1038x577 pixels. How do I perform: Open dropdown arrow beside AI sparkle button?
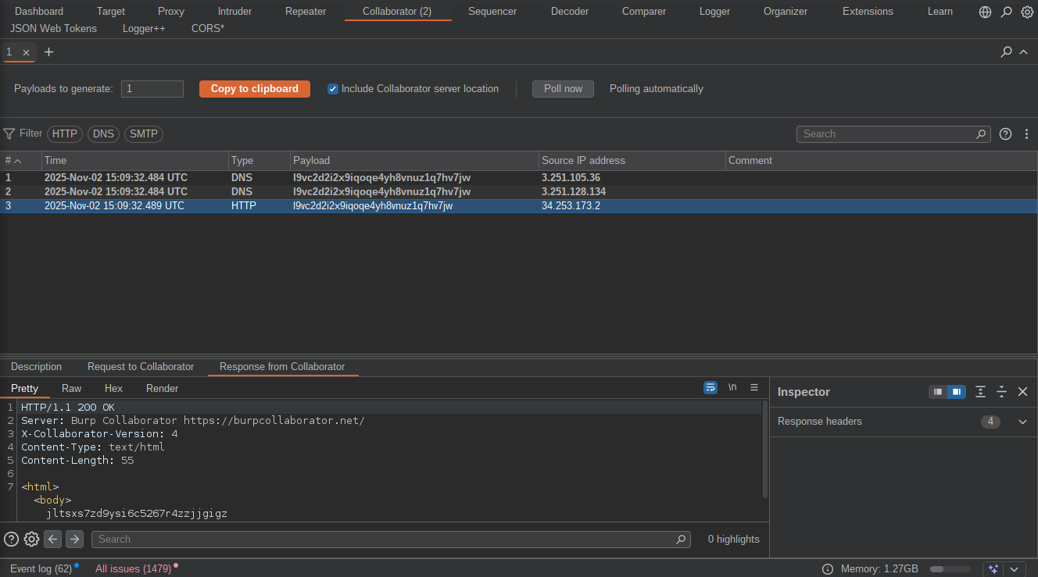click(1015, 569)
